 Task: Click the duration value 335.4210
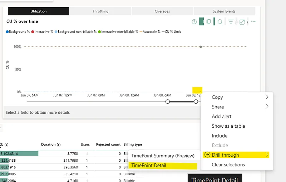tap(70, 174)
